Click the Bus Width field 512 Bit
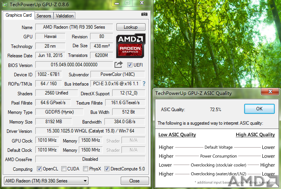Viewport: 281px width, 189px height. tap(129, 112)
